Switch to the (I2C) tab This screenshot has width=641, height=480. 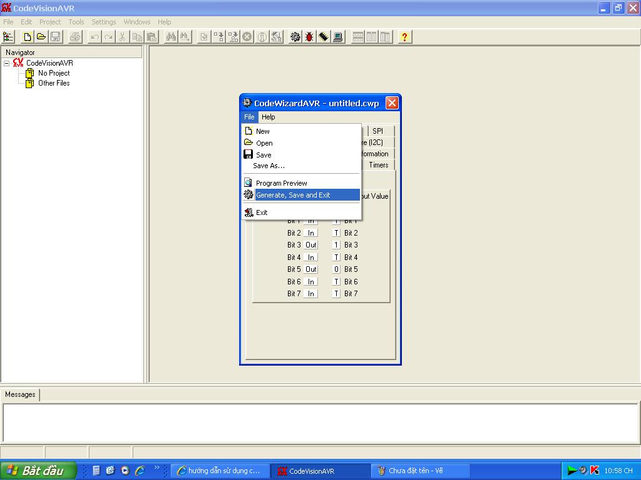tap(377, 142)
